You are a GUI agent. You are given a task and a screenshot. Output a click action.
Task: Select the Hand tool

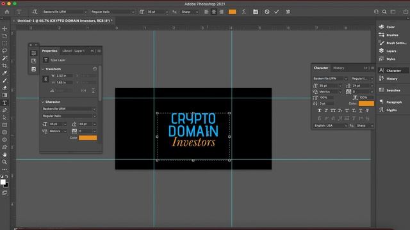(4, 155)
